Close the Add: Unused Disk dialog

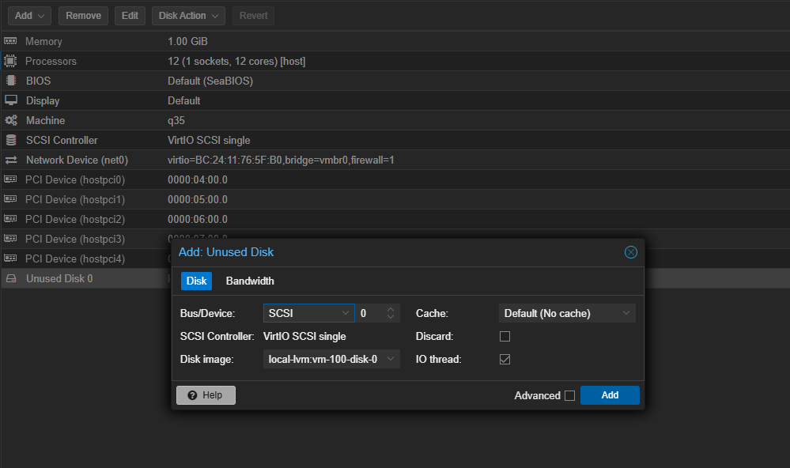[630, 252]
